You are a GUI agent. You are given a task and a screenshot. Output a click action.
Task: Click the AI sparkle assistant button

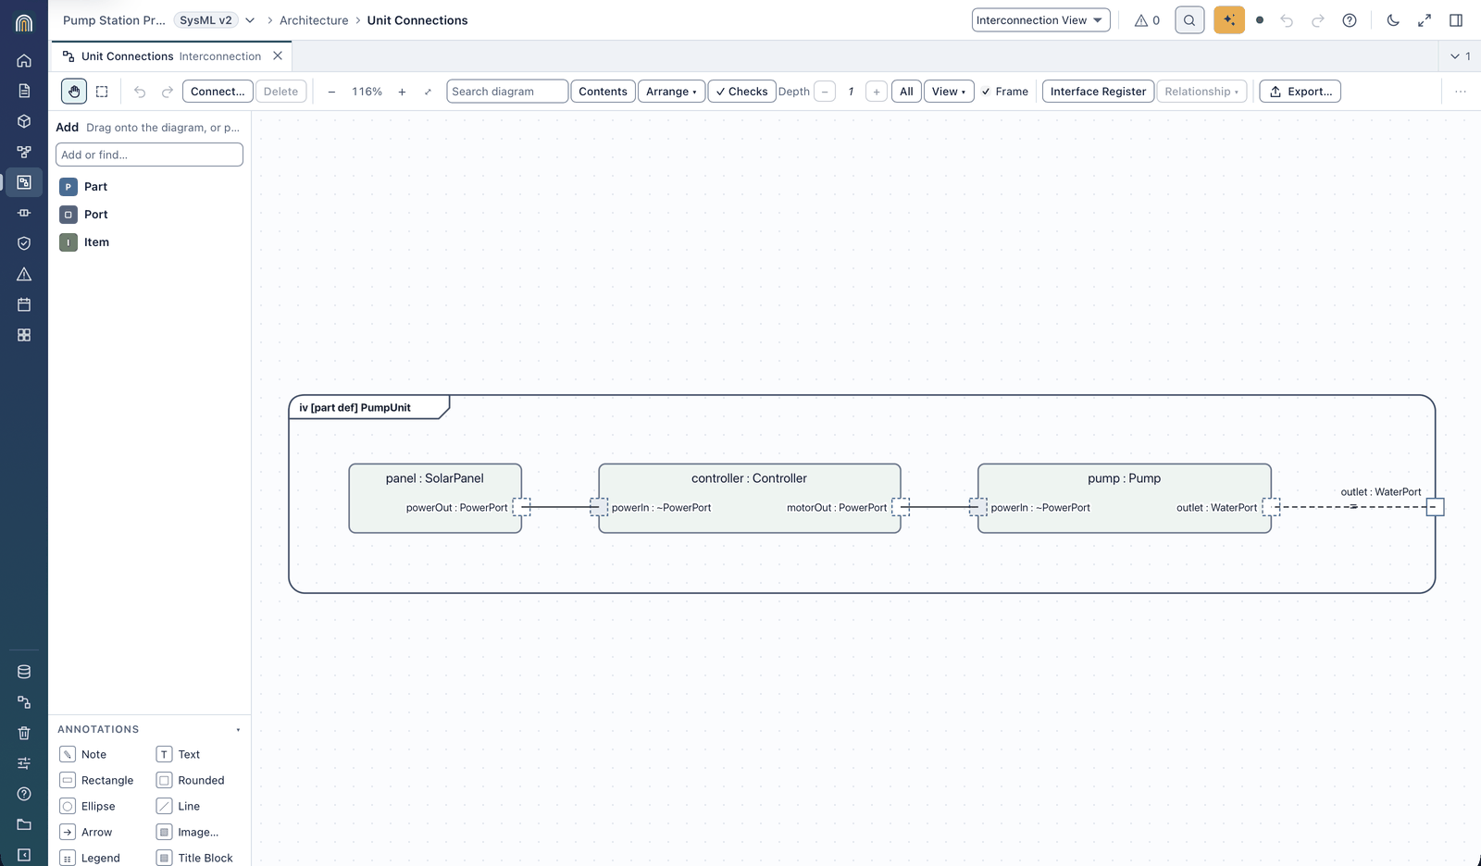(x=1229, y=19)
